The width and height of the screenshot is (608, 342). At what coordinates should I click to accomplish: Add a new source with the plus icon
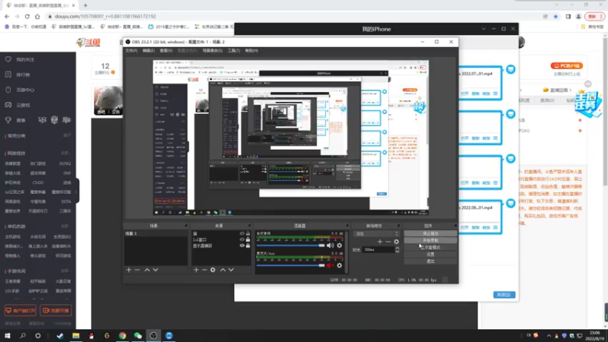[196, 270]
